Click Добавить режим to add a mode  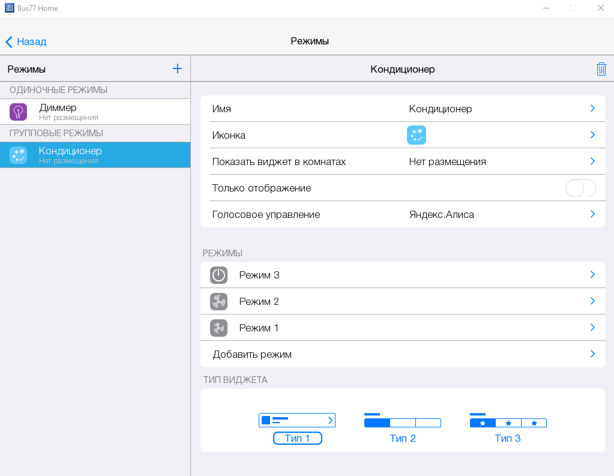pyautogui.click(x=252, y=354)
